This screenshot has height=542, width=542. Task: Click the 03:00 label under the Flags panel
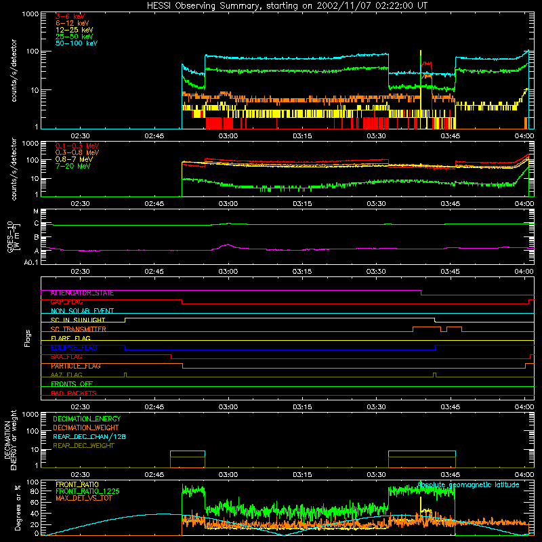pyautogui.click(x=228, y=407)
